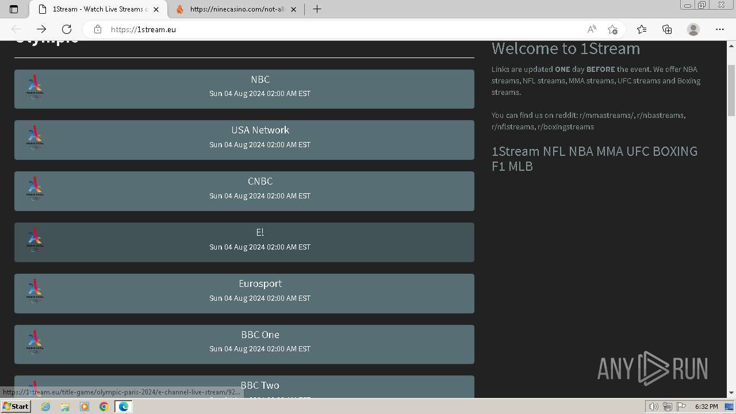Open the Eurosport Olympic stream
This screenshot has width=736, height=414.
[x=244, y=293]
